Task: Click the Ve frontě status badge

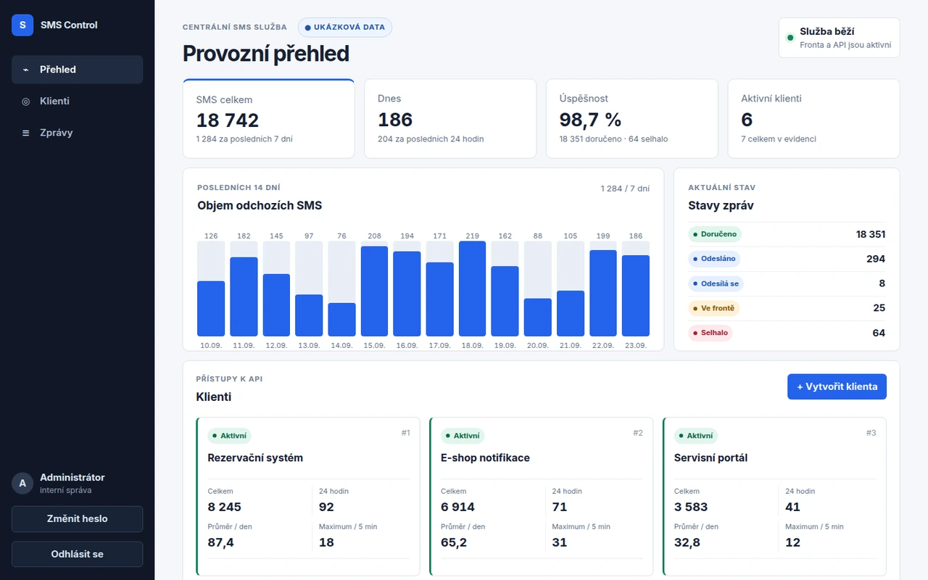Action: coord(714,308)
